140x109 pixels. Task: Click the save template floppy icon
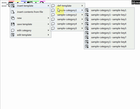pyautogui.click(x=13, y=24)
